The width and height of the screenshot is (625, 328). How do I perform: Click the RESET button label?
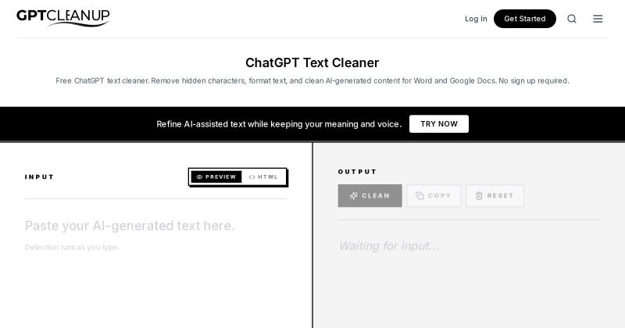tap(500, 196)
